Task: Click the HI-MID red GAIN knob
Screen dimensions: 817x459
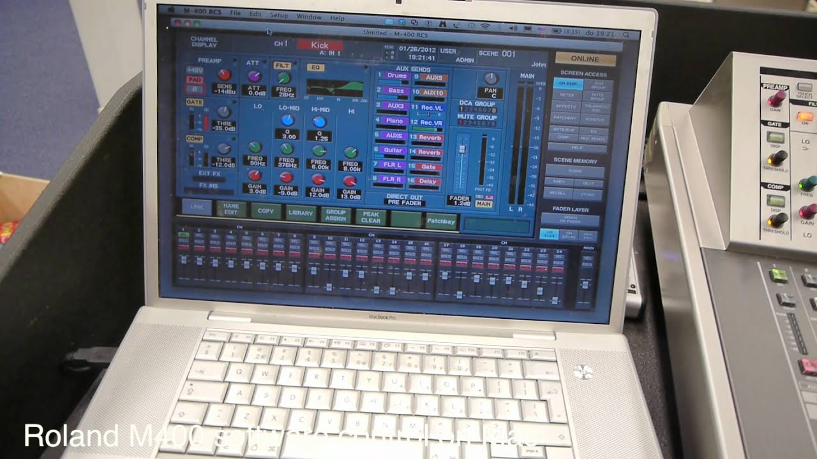Action: (319, 178)
